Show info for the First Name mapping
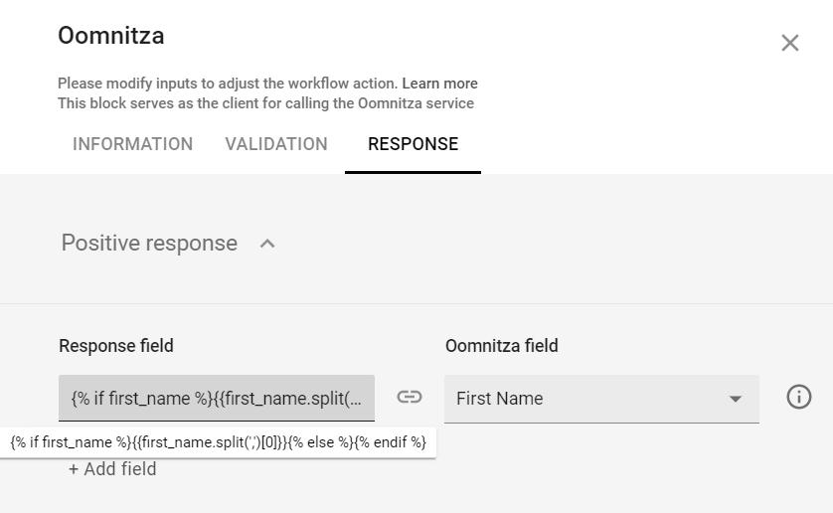This screenshot has height=513, width=833. pyautogui.click(x=799, y=398)
